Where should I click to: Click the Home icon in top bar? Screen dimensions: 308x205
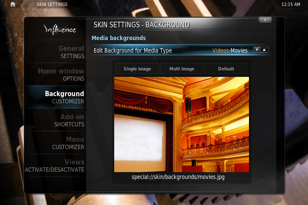[x=13, y=4]
